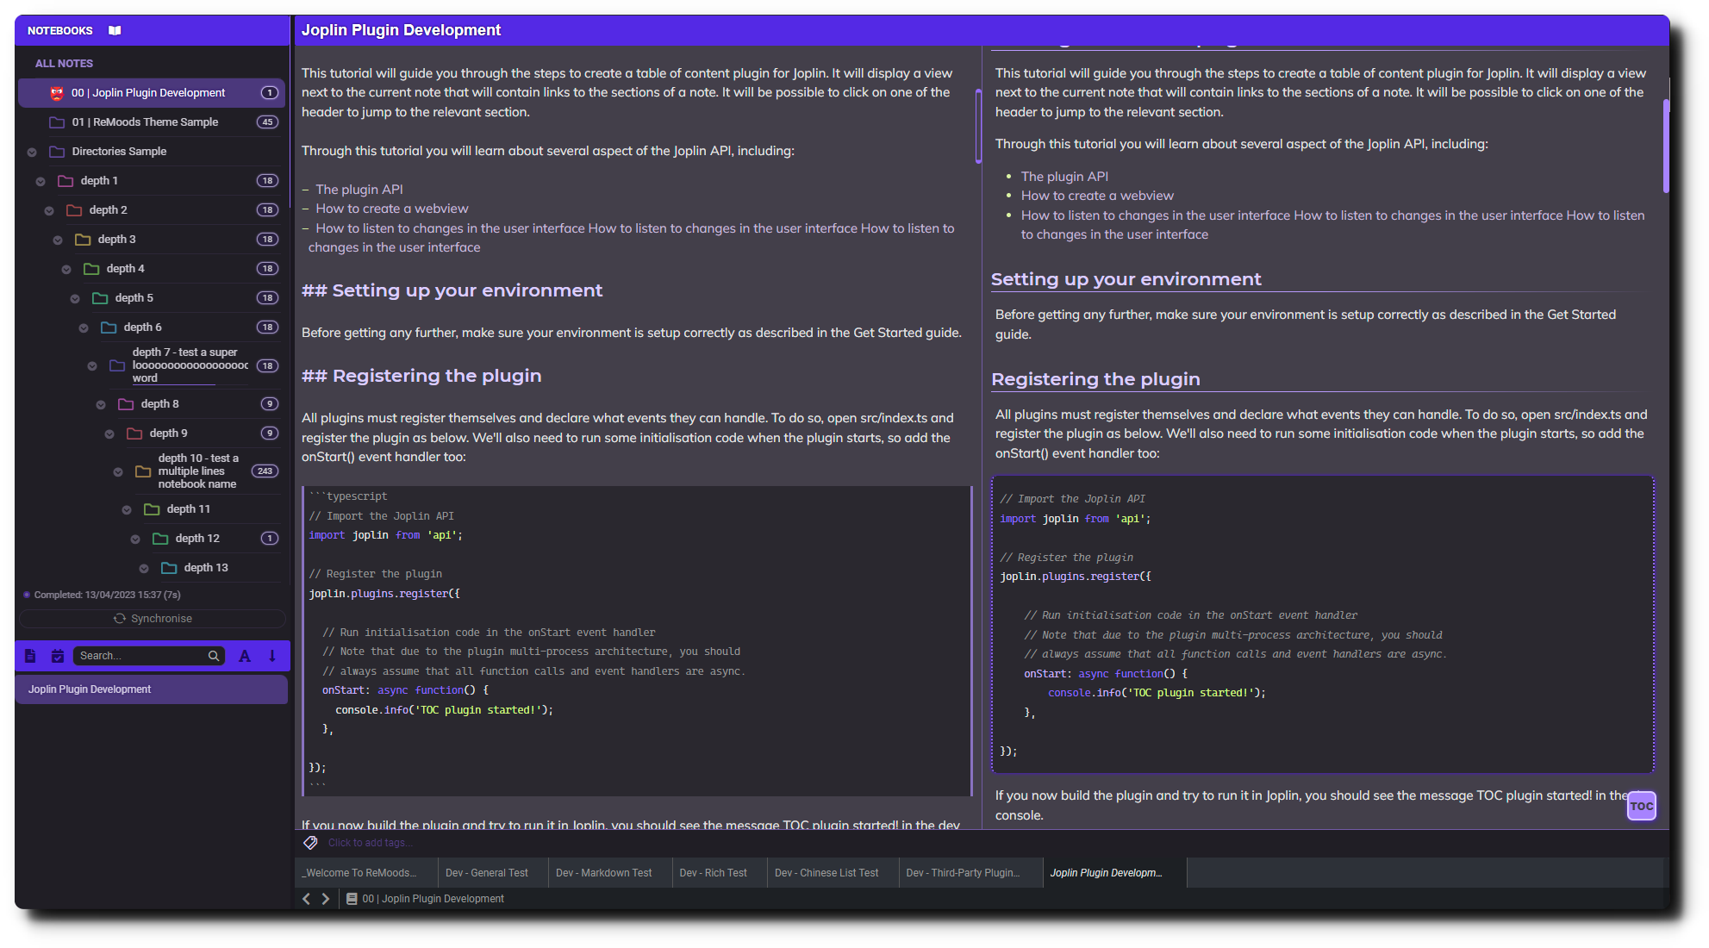Viewport: 1709px width, 948px height.
Task: Switch to Dev - Rich Text tab
Action: [713, 873]
